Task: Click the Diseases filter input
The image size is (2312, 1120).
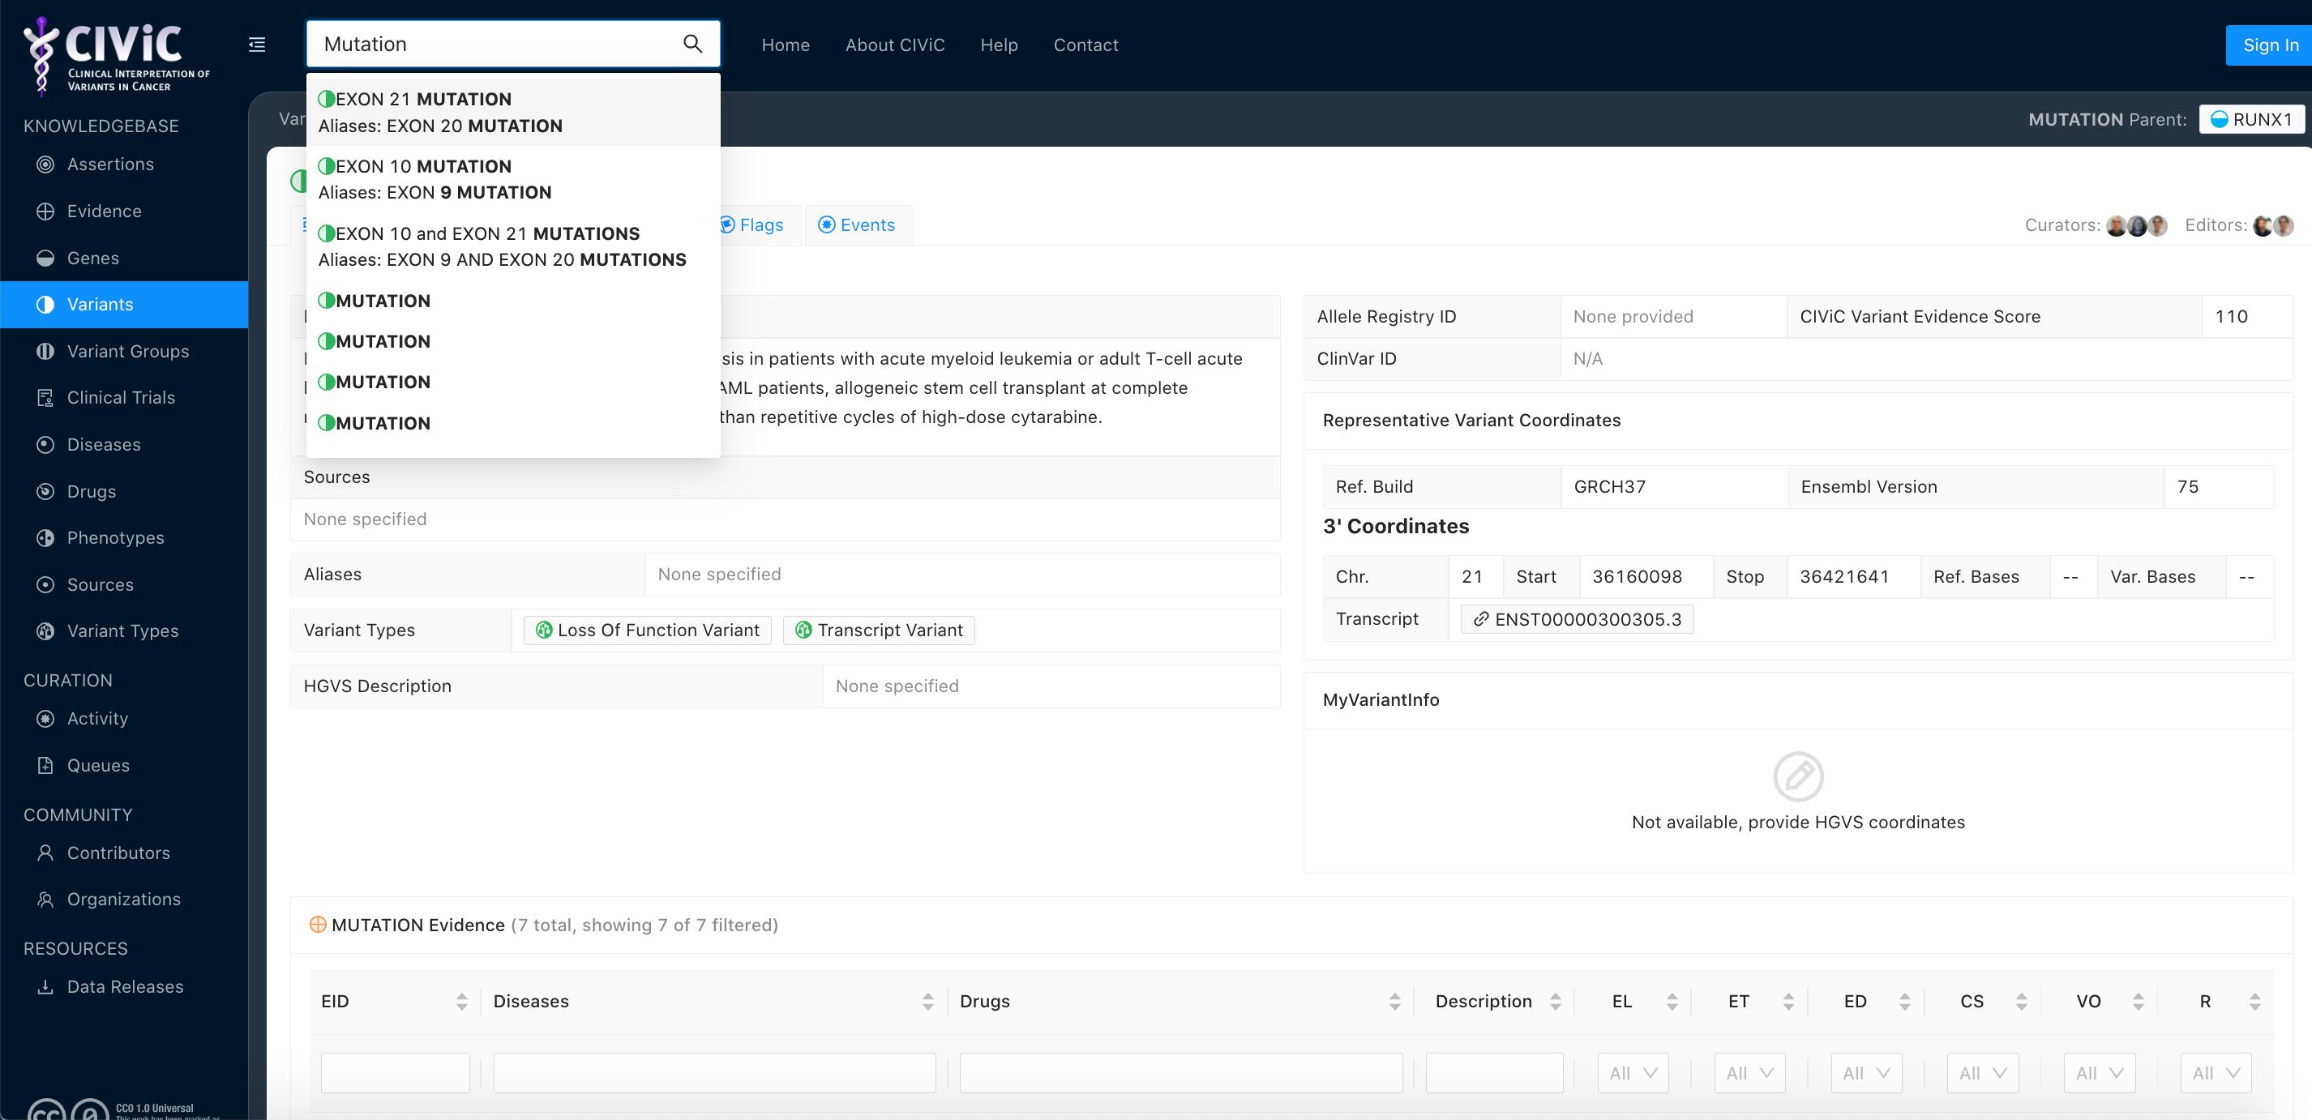Action: tap(714, 1072)
